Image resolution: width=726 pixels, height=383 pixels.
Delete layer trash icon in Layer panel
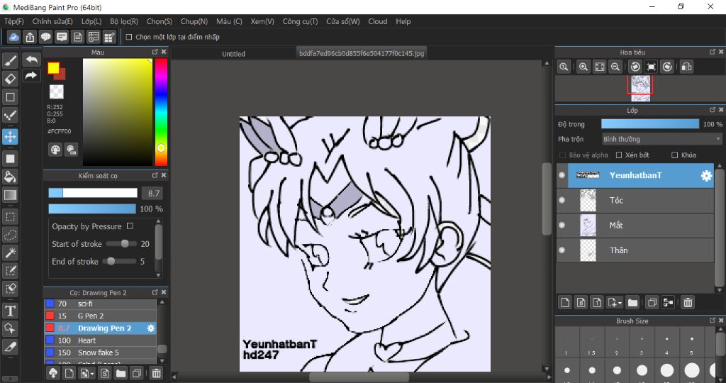click(x=688, y=302)
